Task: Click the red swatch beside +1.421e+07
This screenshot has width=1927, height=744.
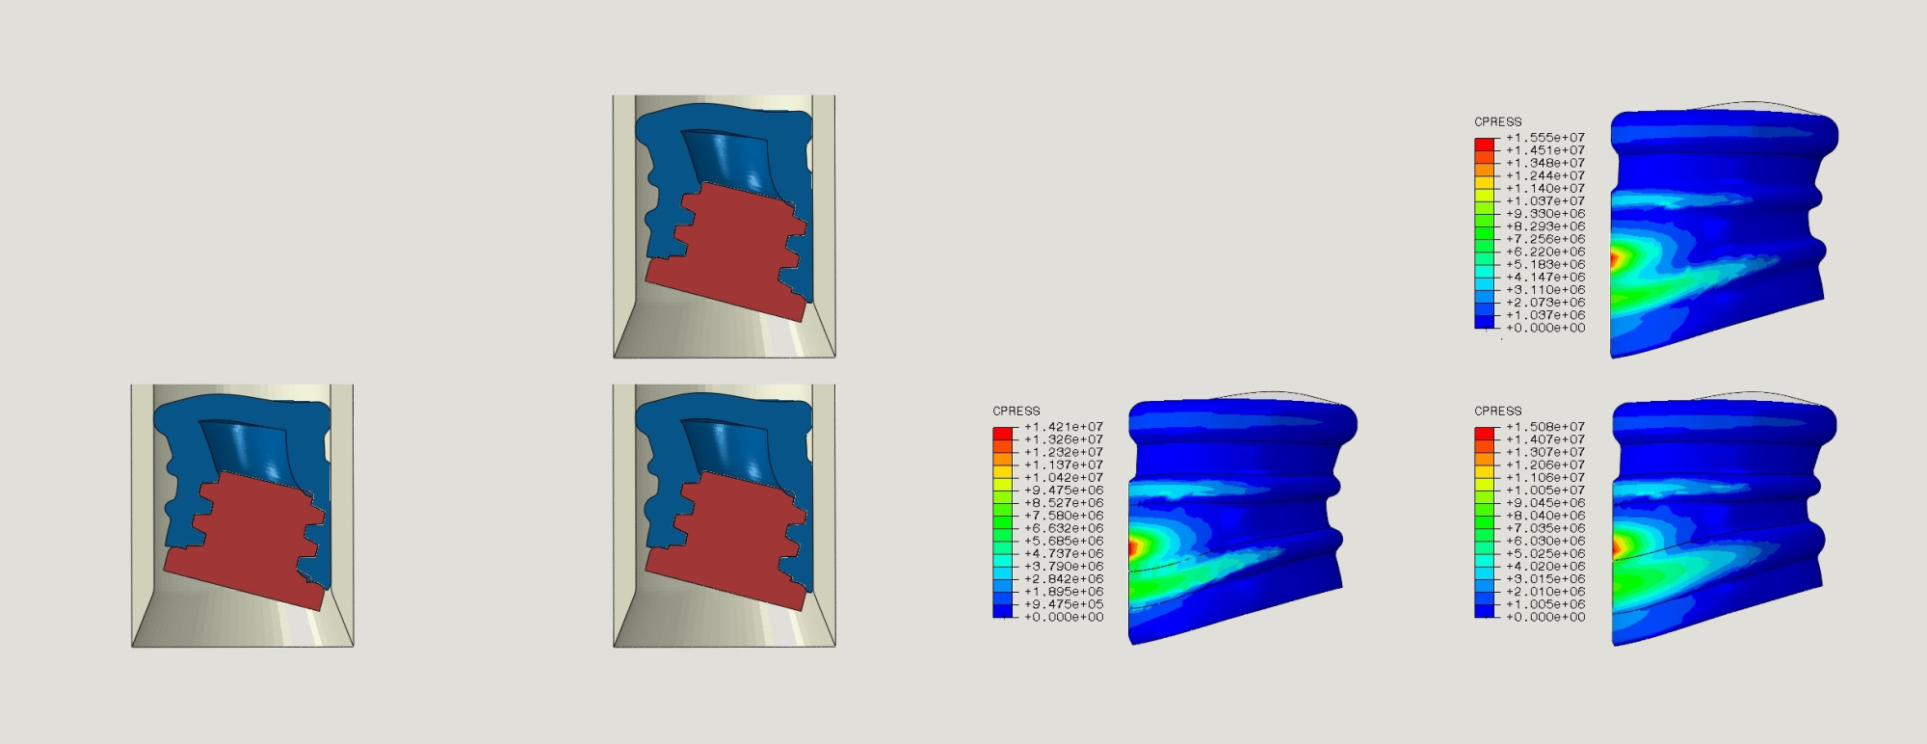Action: (x=1003, y=434)
